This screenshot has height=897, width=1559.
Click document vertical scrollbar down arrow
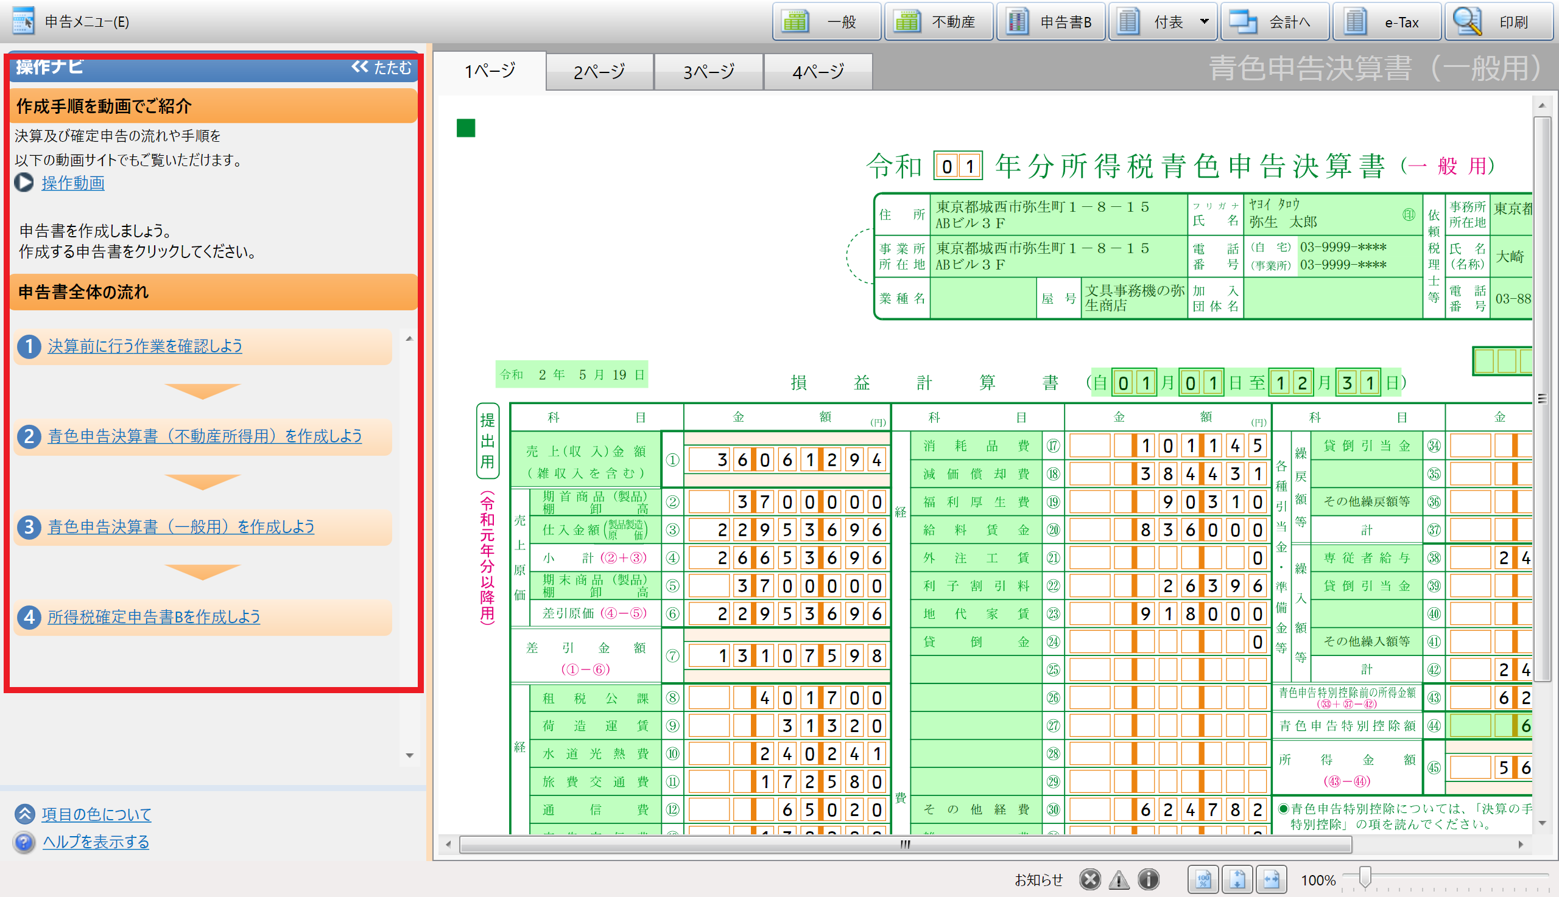click(1542, 823)
